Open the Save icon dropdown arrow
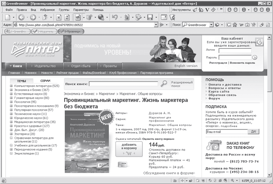The image size is (273, 184). coord(156,17)
